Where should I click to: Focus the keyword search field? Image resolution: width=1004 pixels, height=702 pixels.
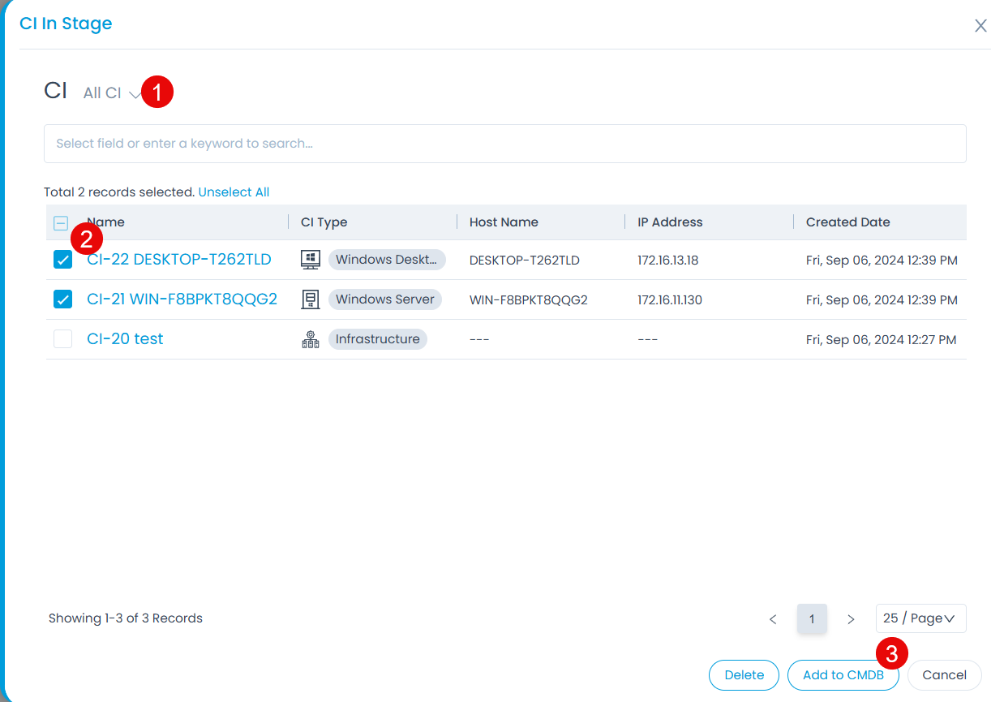pyautogui.click(x=504, y=144)
